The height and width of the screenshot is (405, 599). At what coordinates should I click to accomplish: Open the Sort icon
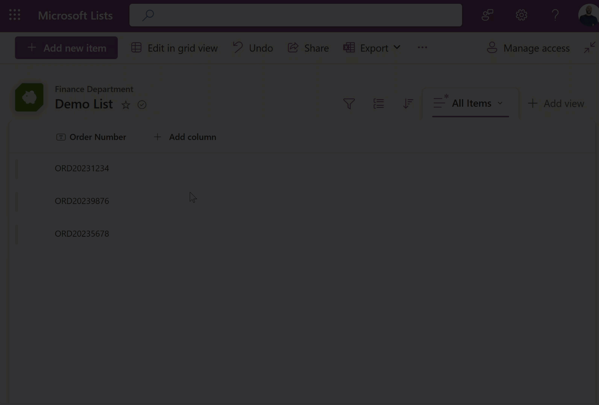(408, 103)
